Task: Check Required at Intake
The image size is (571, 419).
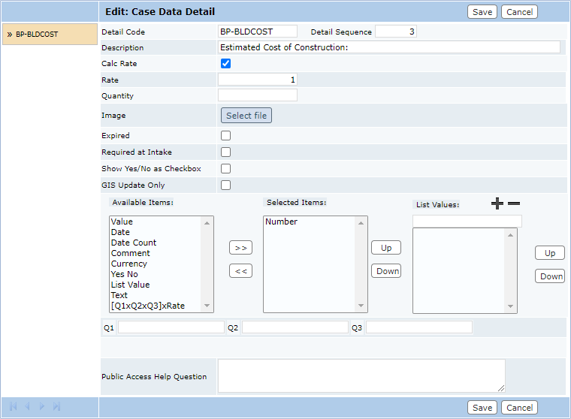Action: pos(226,152)
